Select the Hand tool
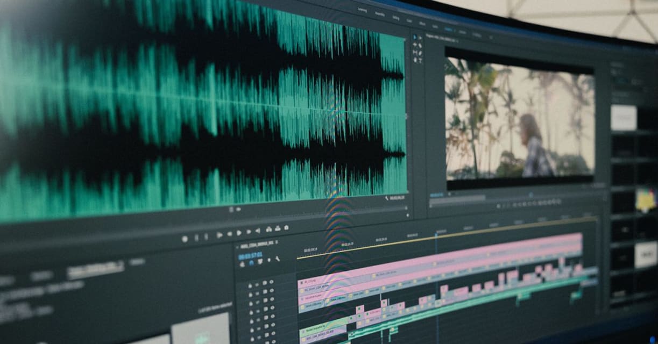This screenshot has height=344, width=658. (415, 60)
